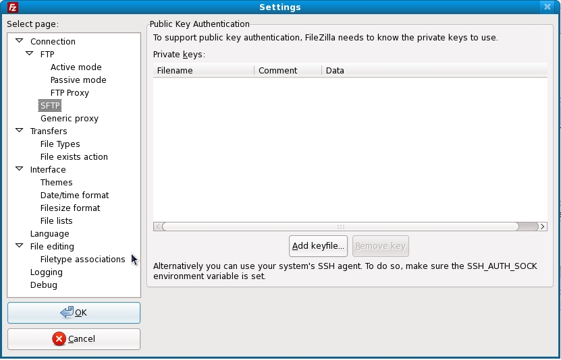Collapse the File editing tree node

tap(20, 245)
